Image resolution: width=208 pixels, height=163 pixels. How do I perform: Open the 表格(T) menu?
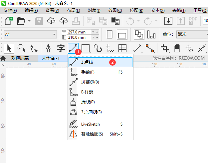179,10
